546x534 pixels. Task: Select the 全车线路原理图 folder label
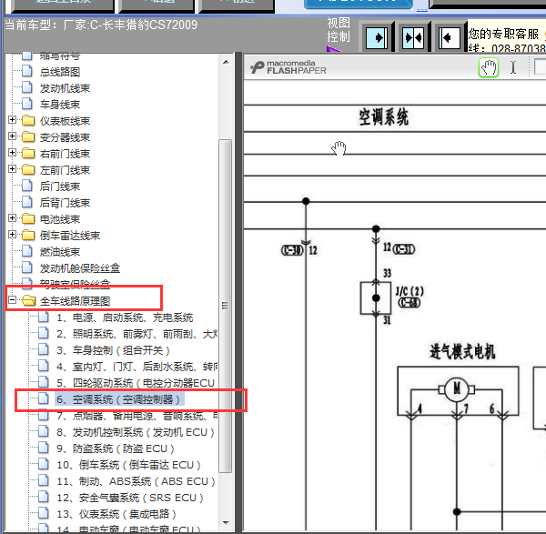[x=75, y=301]
